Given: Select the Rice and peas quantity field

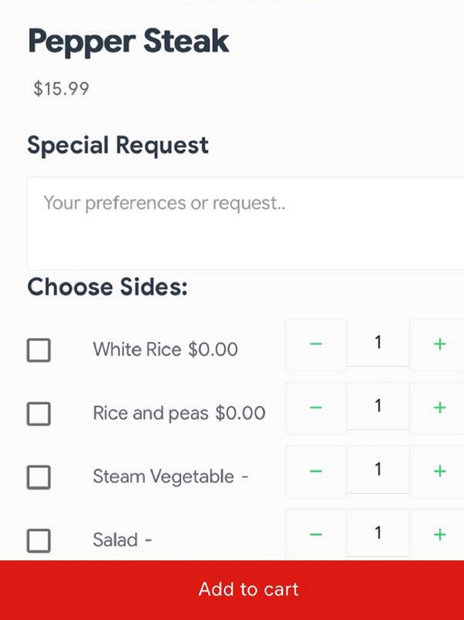Looking at the screenshot, I should 378,406.
